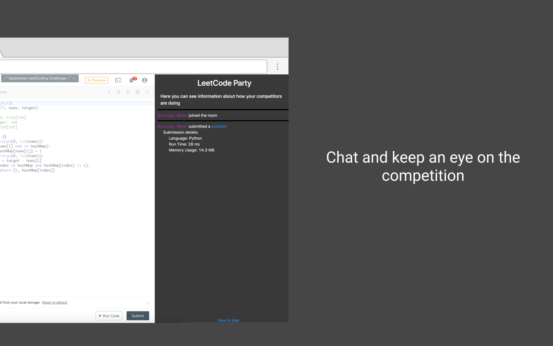Click the 'Language: Python' detail
The image size is (553, 346).
click(x=185, y=138)
